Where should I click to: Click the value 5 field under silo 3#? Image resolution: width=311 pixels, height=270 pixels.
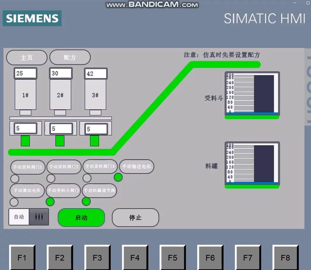point(96,129)
